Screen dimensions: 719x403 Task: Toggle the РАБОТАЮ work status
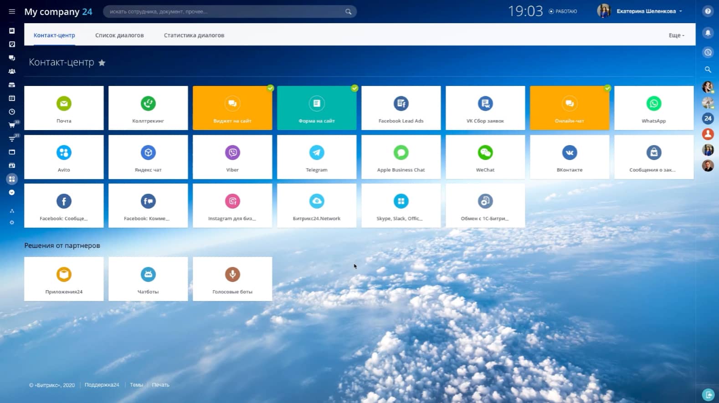pos(563,11)
